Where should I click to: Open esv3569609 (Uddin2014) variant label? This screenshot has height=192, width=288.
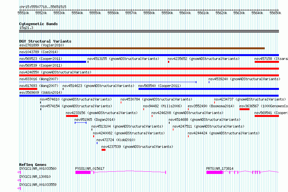coord(41,92)
